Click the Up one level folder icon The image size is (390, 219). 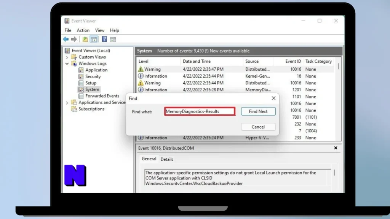point(85,39)
